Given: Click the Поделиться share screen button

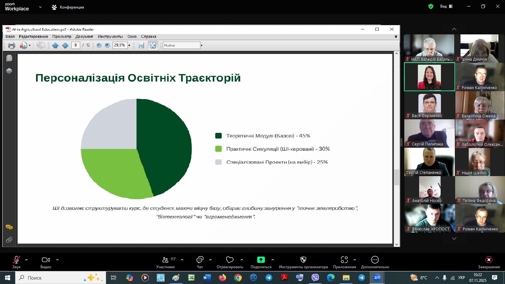Looking at the screenshot, I should pyautogui.click(x=261, y=262).
